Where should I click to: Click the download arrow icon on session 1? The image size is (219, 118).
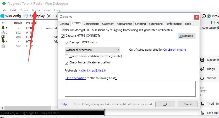click(x=3, y=28)
